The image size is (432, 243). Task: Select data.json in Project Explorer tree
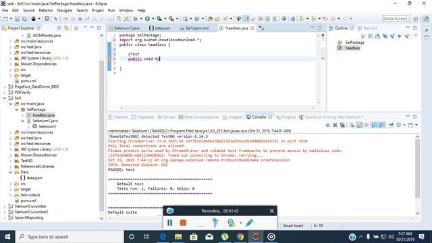[34, 178]
